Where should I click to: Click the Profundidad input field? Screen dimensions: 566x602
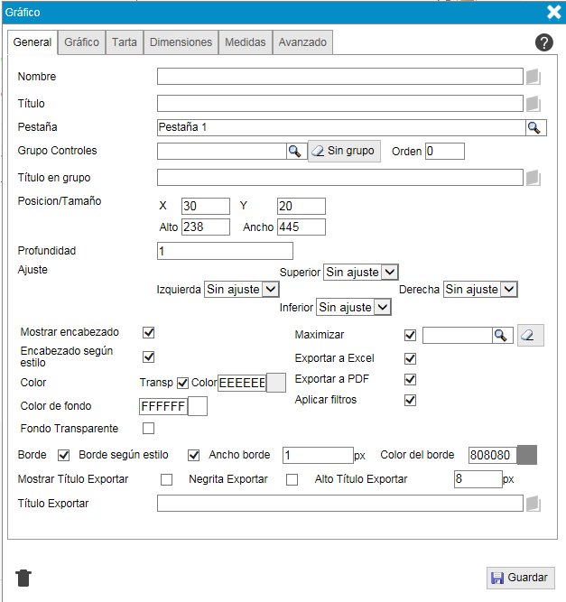coord(225,251)
